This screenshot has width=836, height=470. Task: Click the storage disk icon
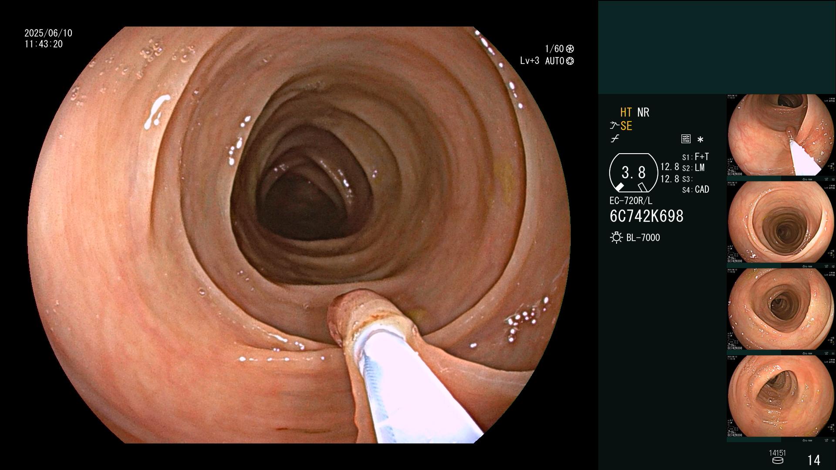pyautogui.click(x=777, y=461)
